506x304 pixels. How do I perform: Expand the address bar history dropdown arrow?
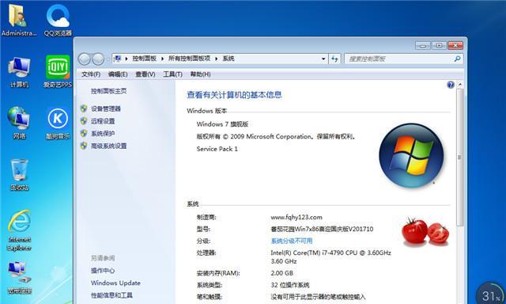323,59
